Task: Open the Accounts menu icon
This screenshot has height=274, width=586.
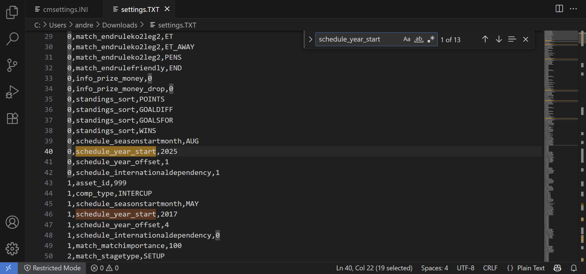Action: 12,222
